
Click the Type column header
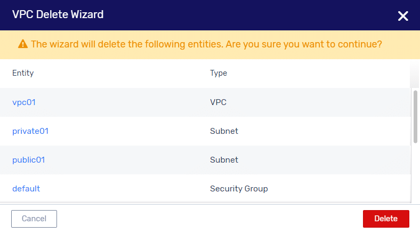pyautogui.click(x=219, y=73)
